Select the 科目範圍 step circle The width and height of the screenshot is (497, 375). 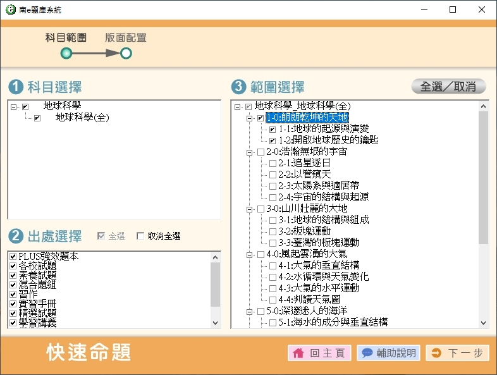point(66,53)
